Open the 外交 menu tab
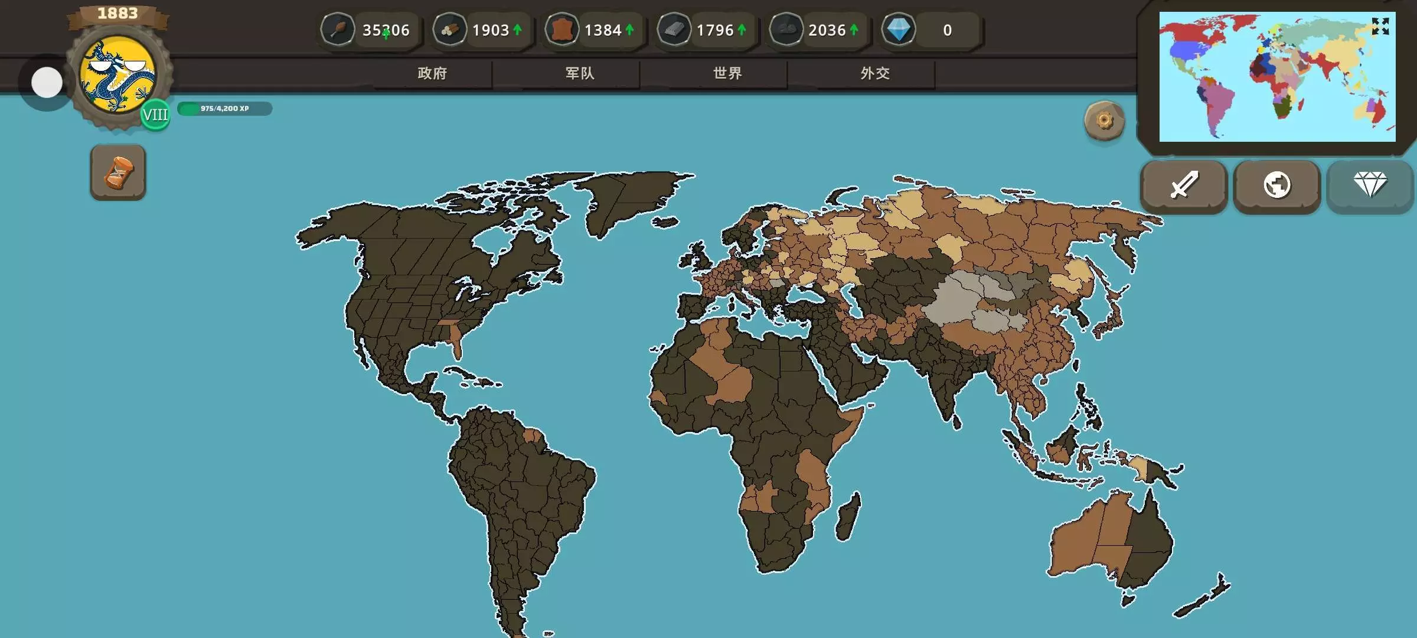1417x638 pixels. pyautogui.click(x=875, y=73)
